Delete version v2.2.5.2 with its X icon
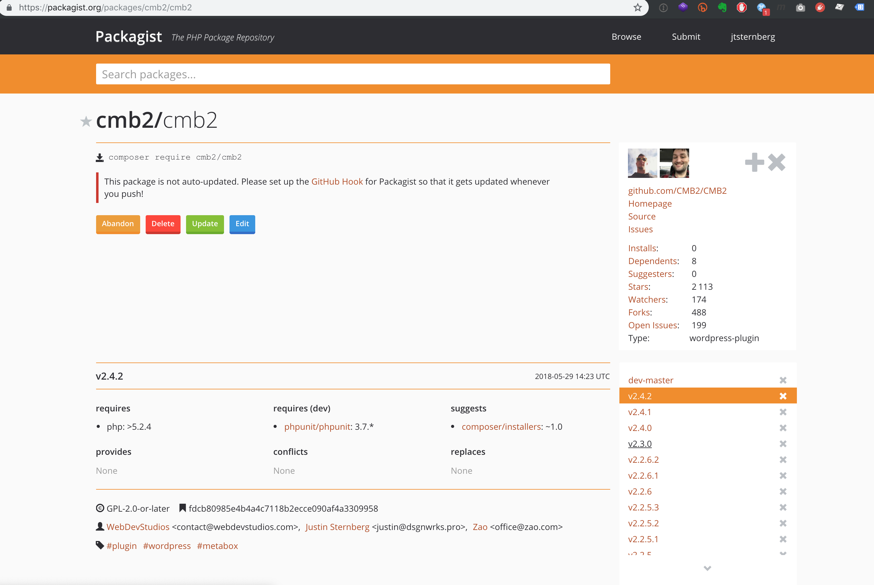This screenshot has height=585, width=874. coord(783,524)
